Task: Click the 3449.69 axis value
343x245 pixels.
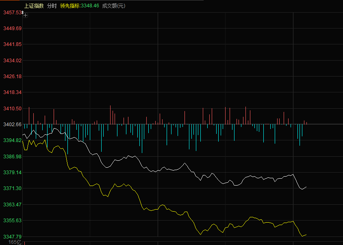Action: click(x=13, y=28)
